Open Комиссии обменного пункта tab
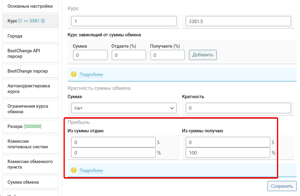Viewport: 300px width, 196px height. (x=30, y=164)
